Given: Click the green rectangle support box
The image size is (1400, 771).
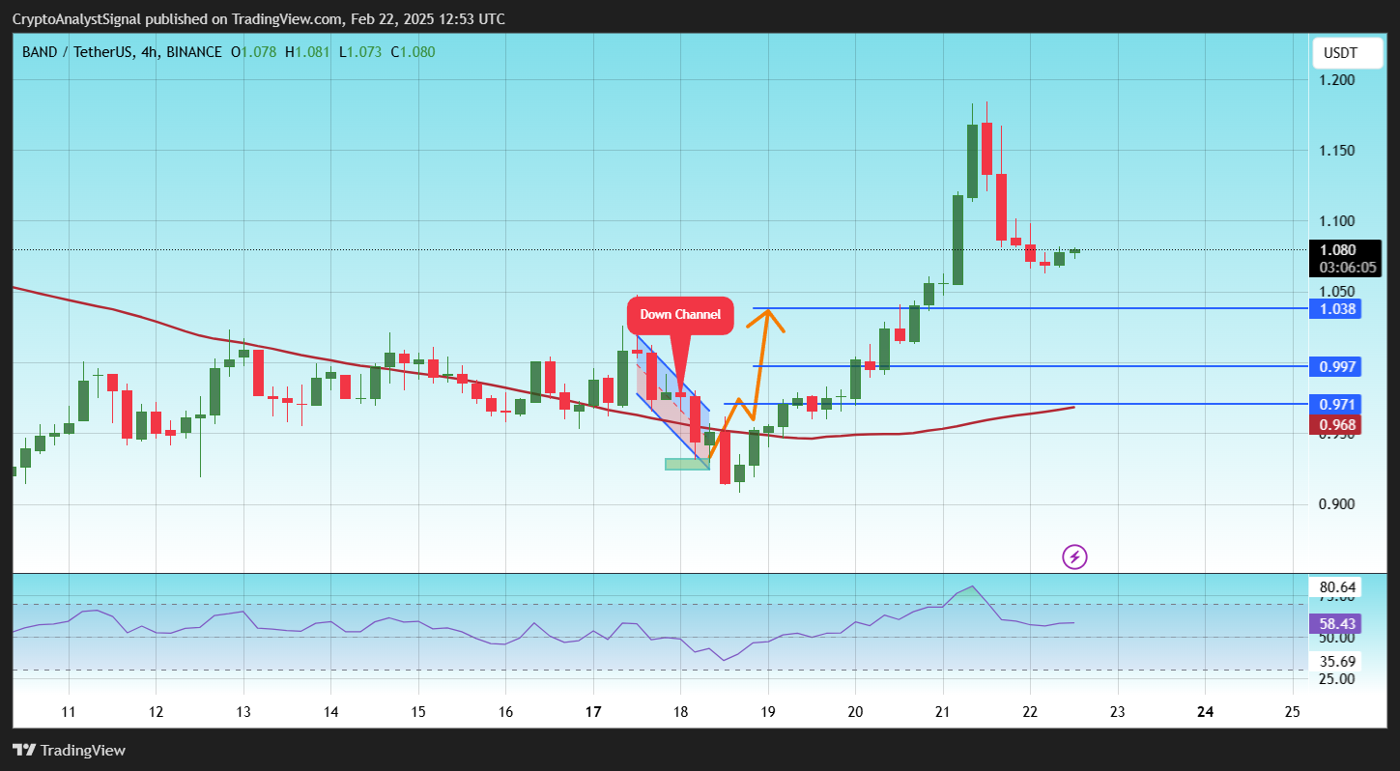Looking at the screenshot, I should coord(687,464).
